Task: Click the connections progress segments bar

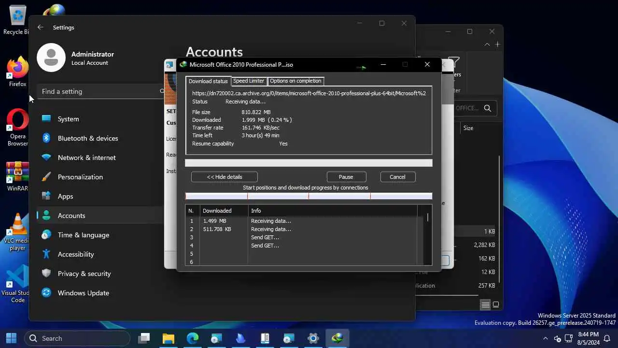Action: click(x=309, y=196)
